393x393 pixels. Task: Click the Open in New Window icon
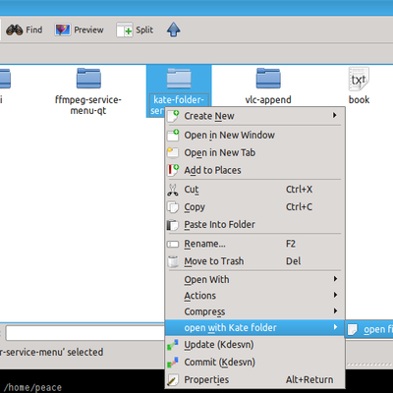tap(173, 135)
